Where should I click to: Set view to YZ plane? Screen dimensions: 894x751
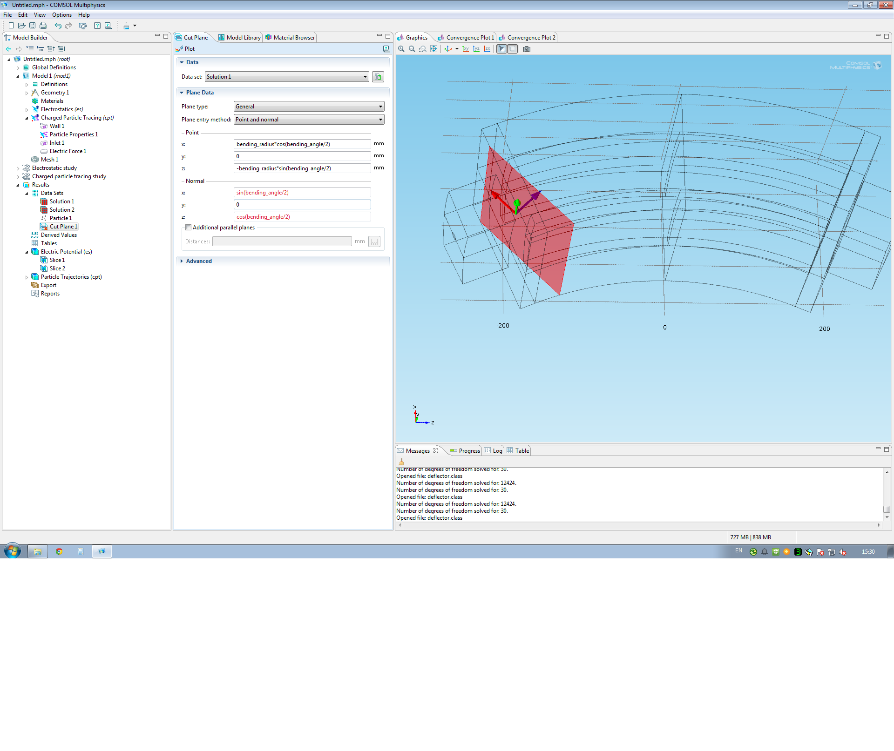[476, 49]
